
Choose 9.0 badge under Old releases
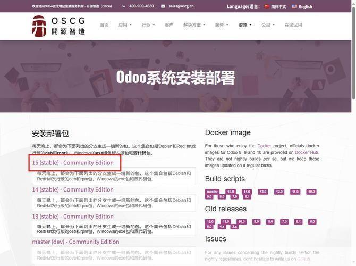pyautogui.click(x=256, y=221)
